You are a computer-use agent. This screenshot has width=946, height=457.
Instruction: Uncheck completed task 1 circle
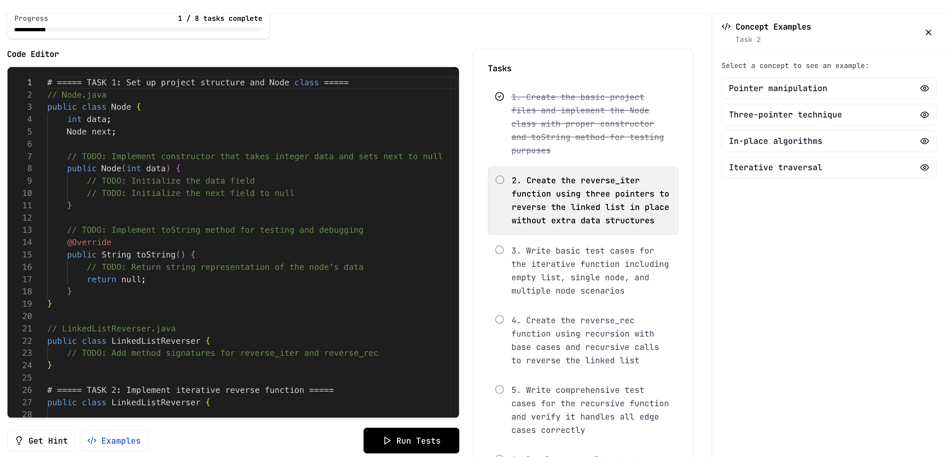coord(499,97)
